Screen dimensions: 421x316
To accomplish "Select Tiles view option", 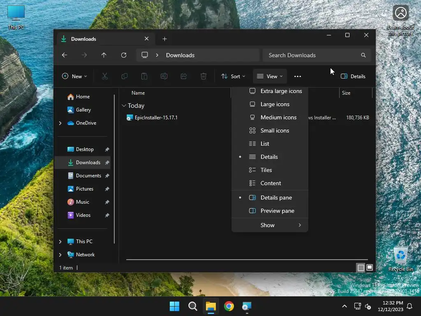I will pos(270,170).
